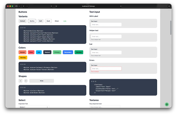Go back with the browser back arrow
The image size is (177, 115).
click(x=24, y=6)
